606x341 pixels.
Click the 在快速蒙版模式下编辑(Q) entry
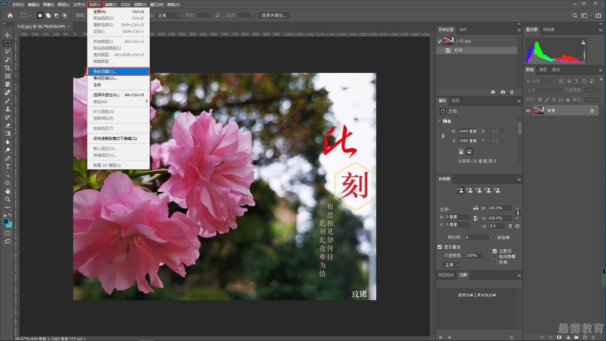[118, 139]
